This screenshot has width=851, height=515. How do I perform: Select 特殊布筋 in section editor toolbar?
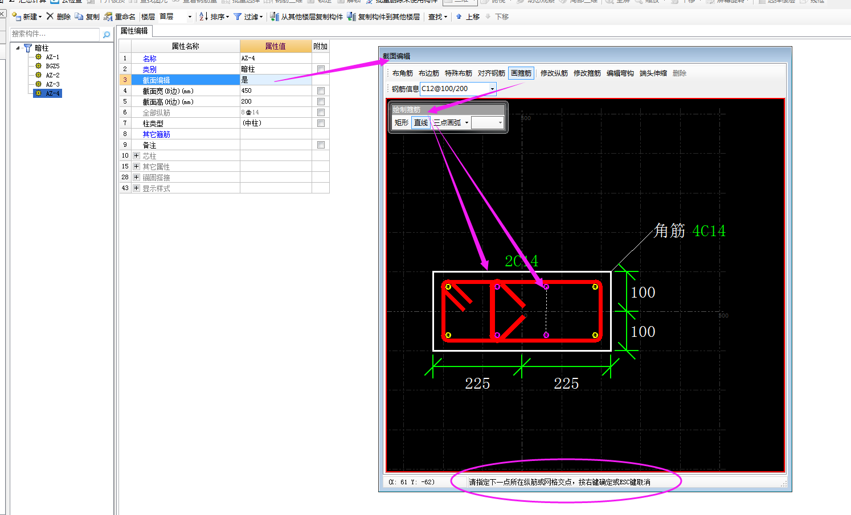(459, 73)
